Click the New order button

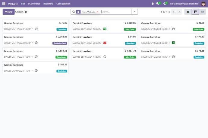[8, 12]
